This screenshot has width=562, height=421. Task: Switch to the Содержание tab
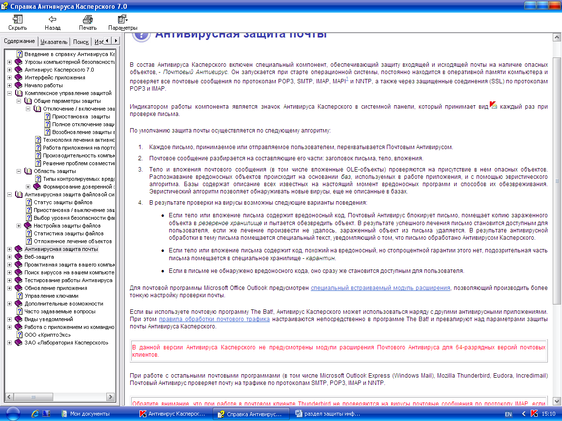(20, 41)
